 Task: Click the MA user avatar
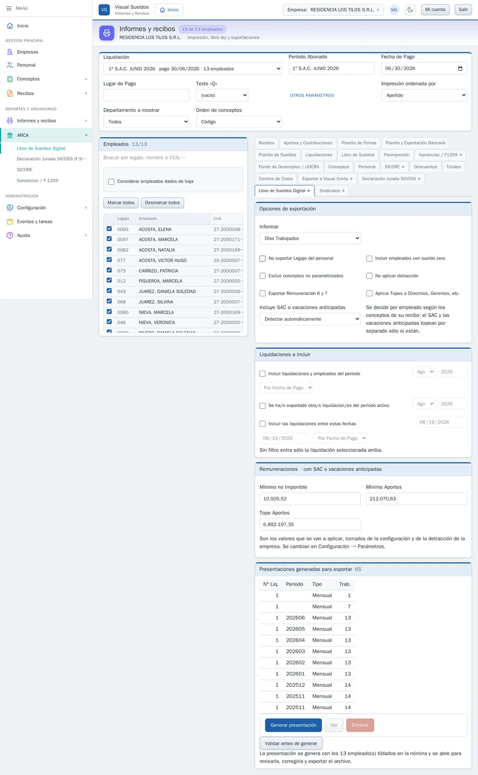394,10
